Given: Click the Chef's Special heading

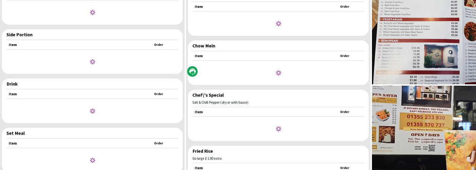Looking at the screenshot, I should click(x=208, y=95).
